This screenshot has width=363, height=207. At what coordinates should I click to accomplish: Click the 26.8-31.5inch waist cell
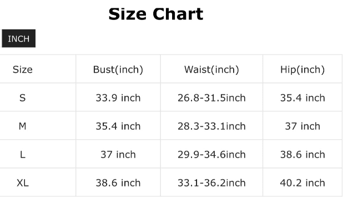(x=211, y=98)
